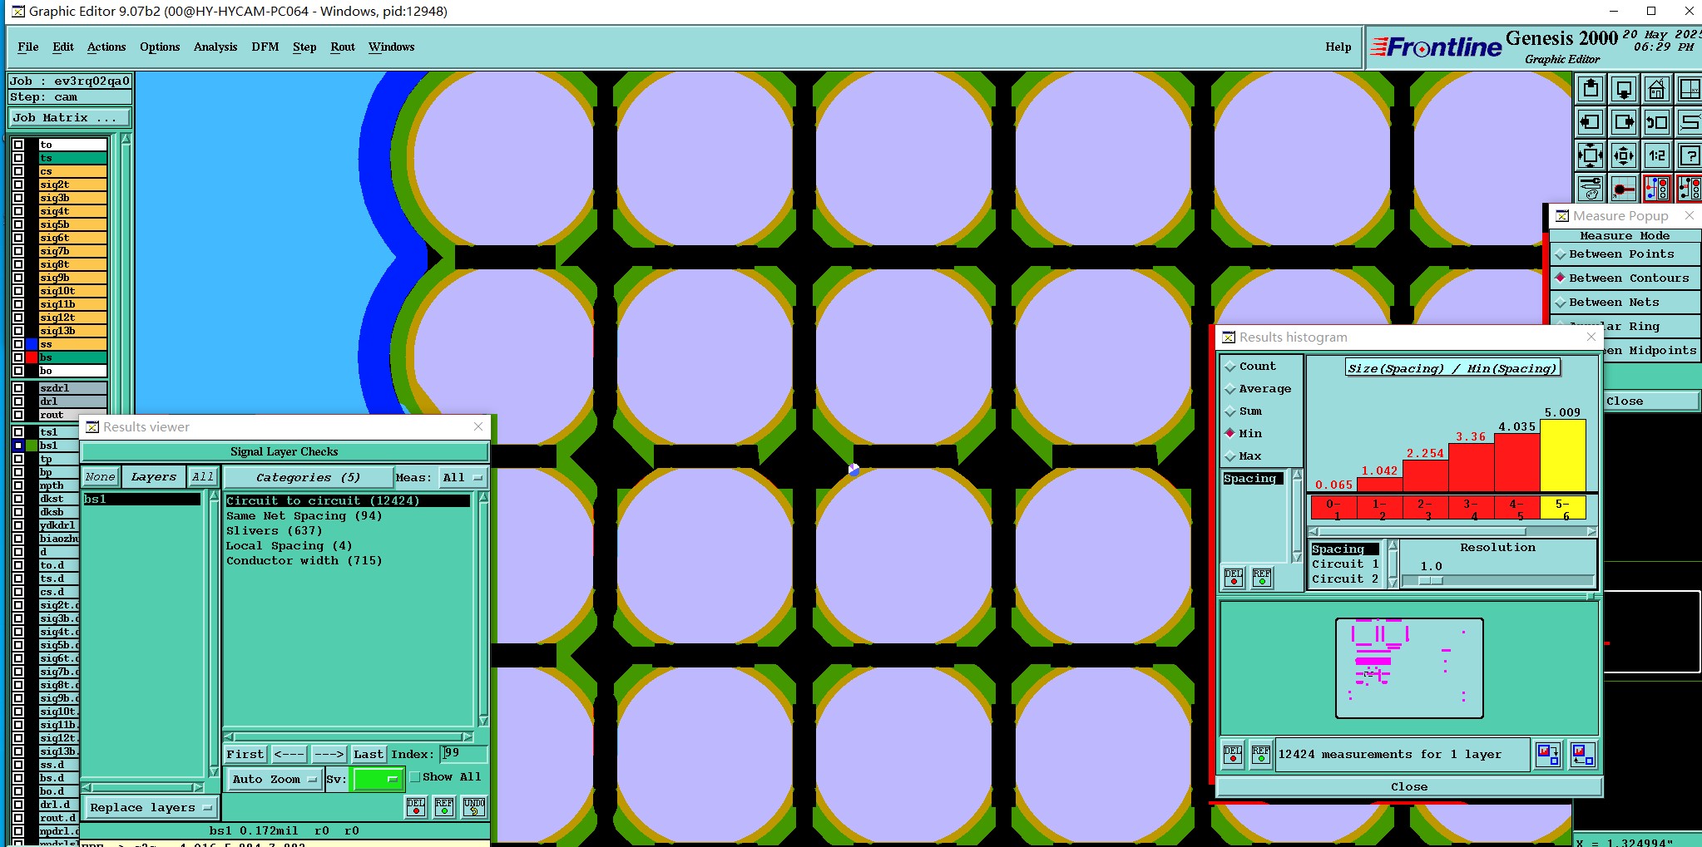Open the Job Matrix selector
The width and height of the screenshot is (1702, 847).
click(x=70, y=118)
